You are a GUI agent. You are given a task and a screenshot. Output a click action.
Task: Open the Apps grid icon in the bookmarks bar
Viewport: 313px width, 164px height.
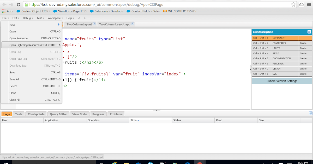click(4, 11)
